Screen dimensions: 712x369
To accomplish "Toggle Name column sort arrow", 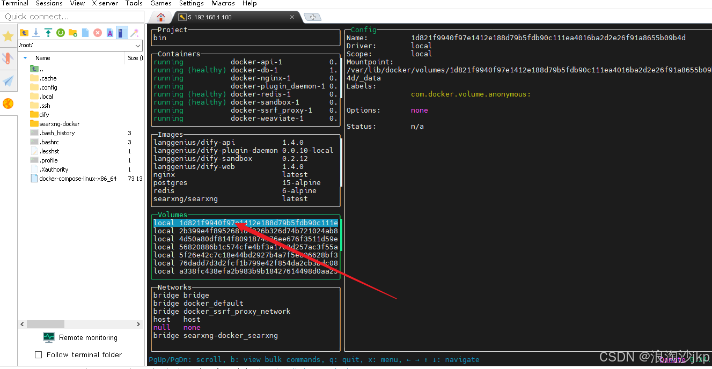I will [x=25, y=58].
